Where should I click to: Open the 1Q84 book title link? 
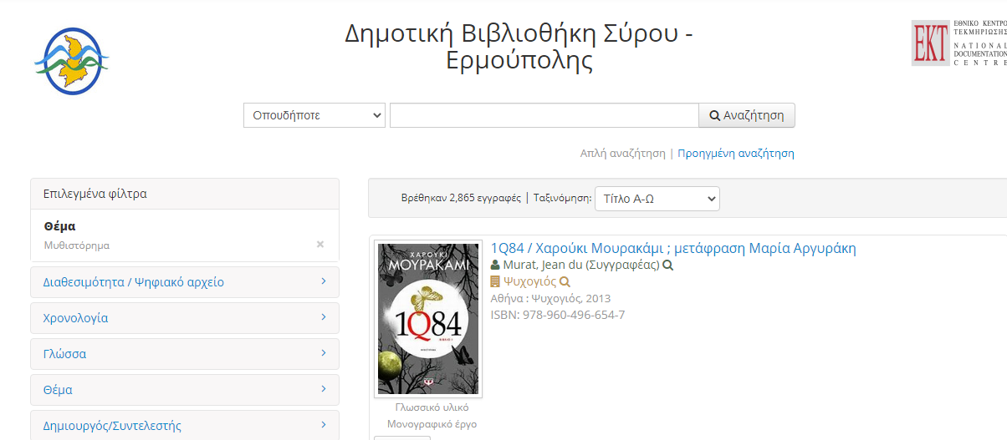point(673,249)
